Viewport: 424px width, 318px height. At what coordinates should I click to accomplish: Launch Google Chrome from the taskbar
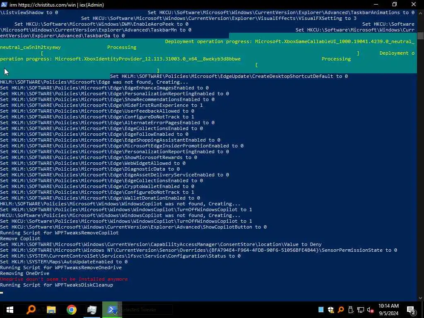(71, 310)
